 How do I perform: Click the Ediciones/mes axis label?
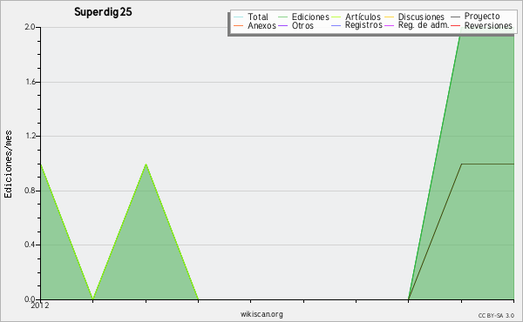click(x=8, y=164)
